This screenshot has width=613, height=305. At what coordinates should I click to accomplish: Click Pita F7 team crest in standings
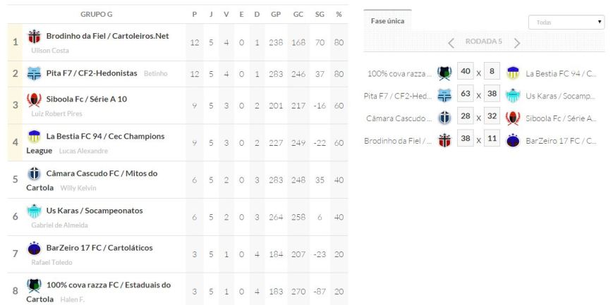tap(34, 73)
